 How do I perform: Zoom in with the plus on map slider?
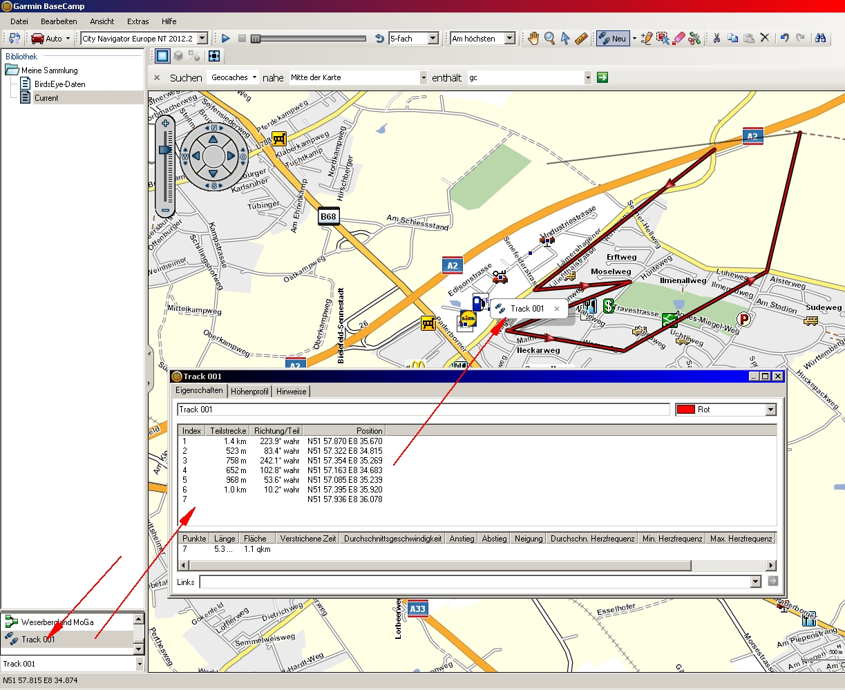pos(165,124)
